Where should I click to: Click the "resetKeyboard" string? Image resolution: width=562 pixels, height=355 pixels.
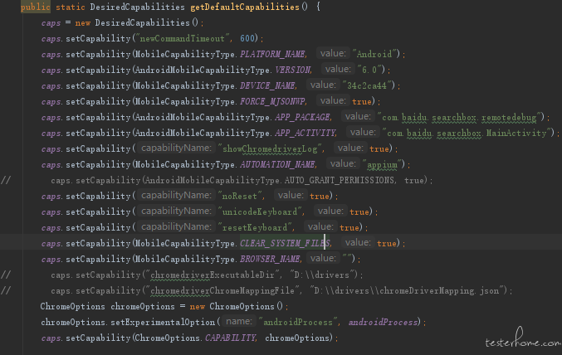255,227
